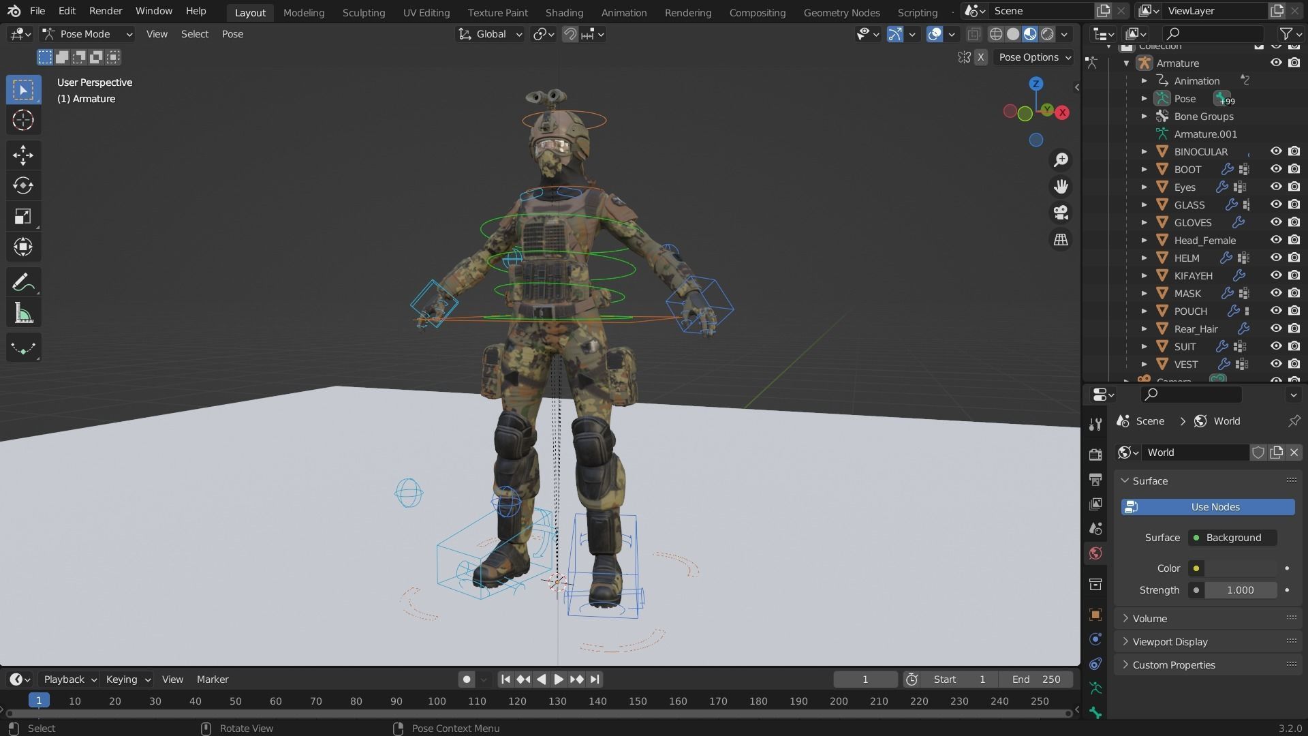Viewport: 1308px width, 736px height.
Task: Open the Tool properties tab
Action: click(x=1095, y=425)
